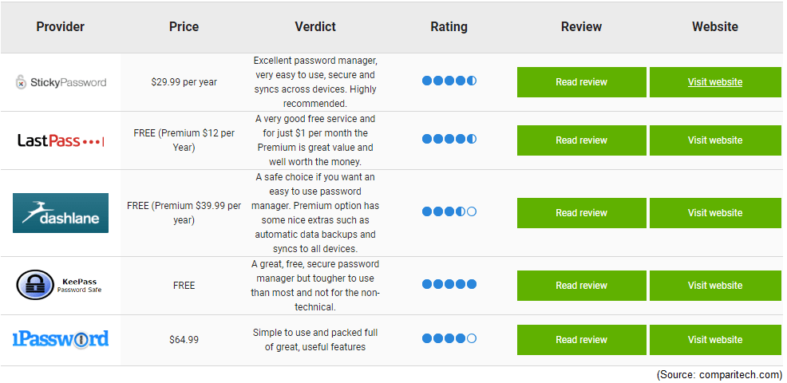Visit the 1Password website
The width and height of the screenshot is (787, 383).
click(715, 340)
